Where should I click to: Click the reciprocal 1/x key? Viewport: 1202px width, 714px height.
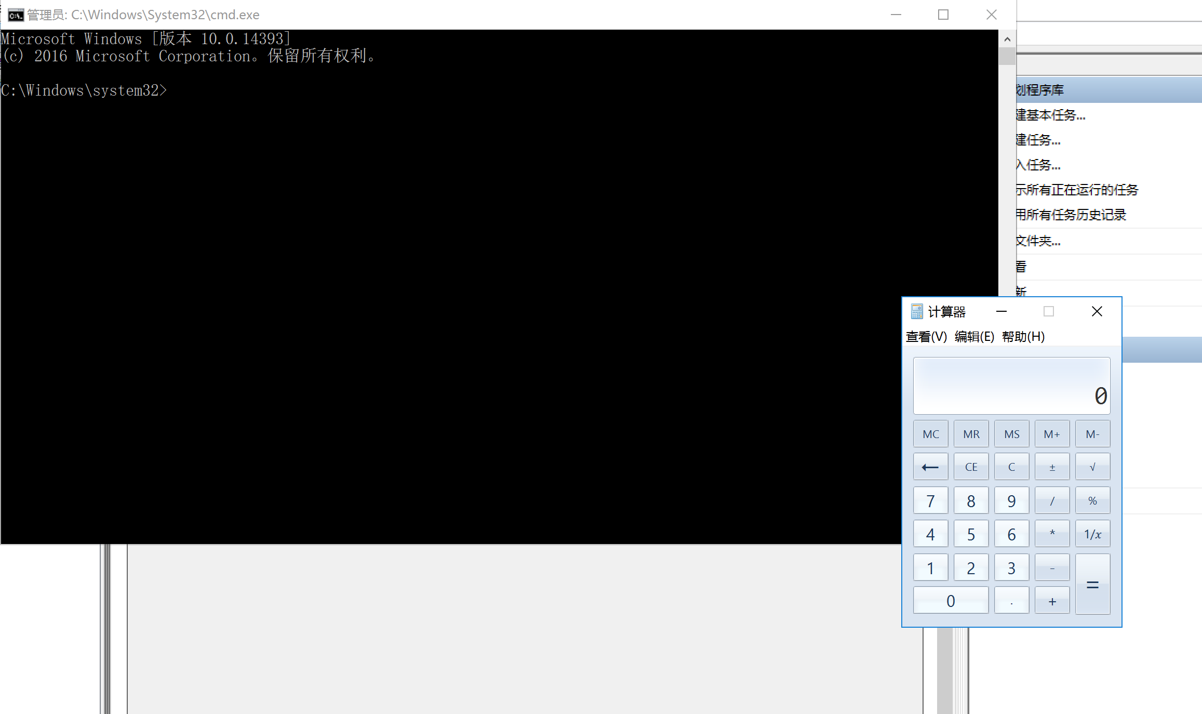(1092, 534)
